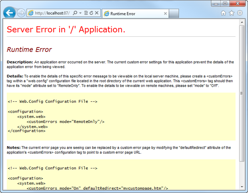
Task: Open the Tools gear menu
Action: pyautogui.click(x=240, y=13)
